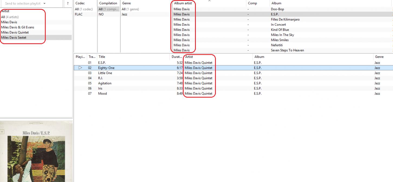Select track 07 Mood in playlist
Screen dimensions: 393x182
coord(102,94)
